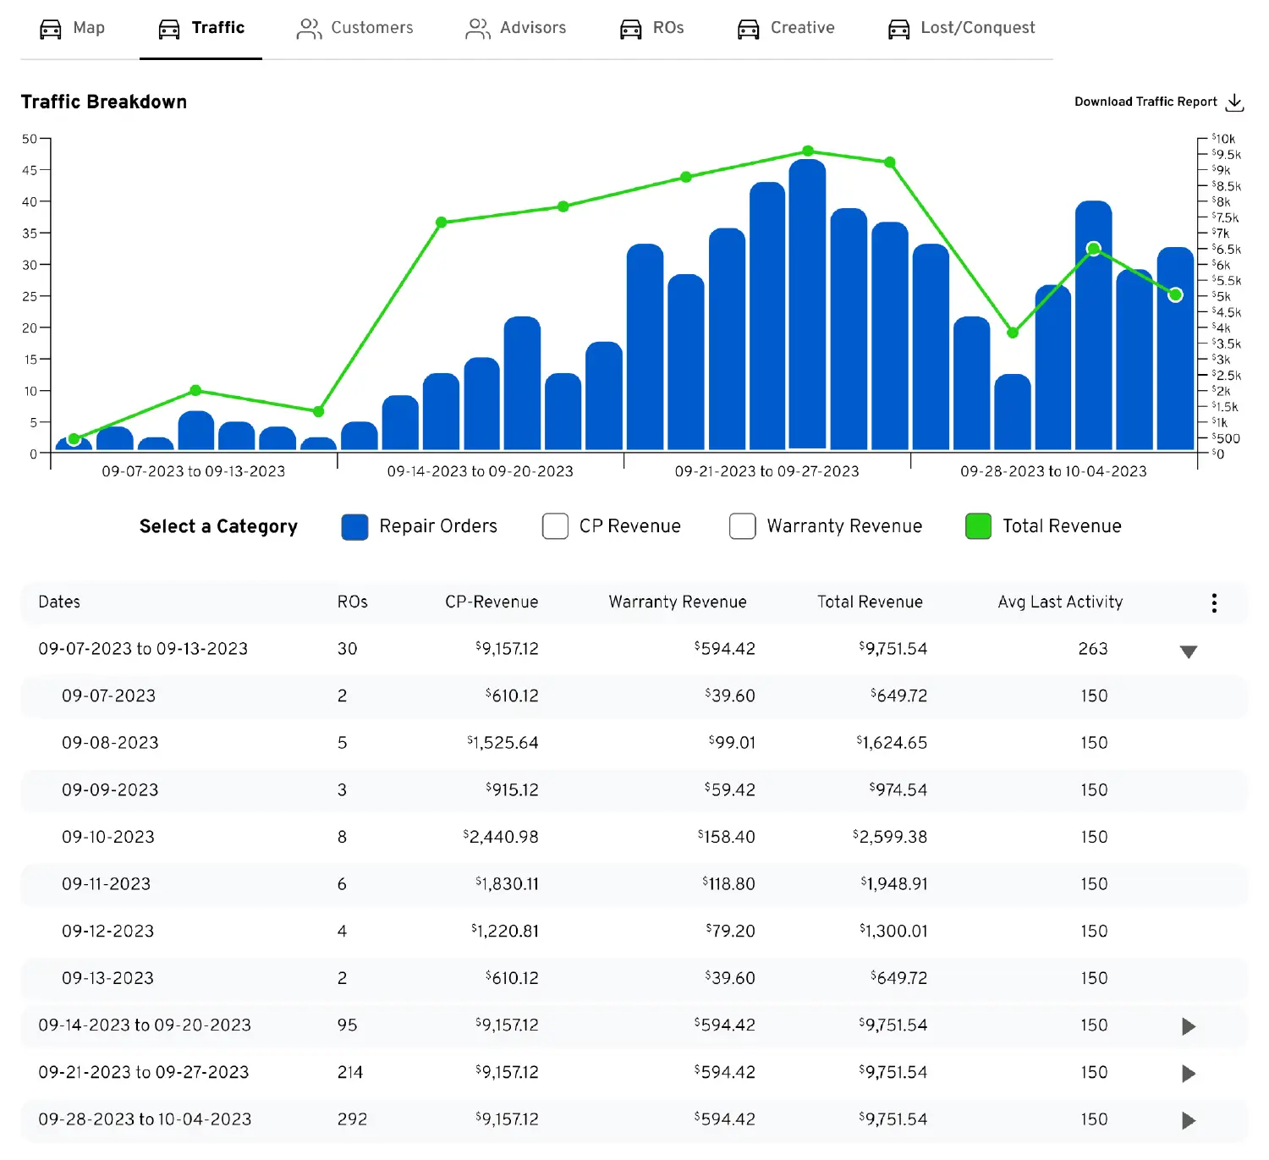Click the ROs column header

(352, 602)
